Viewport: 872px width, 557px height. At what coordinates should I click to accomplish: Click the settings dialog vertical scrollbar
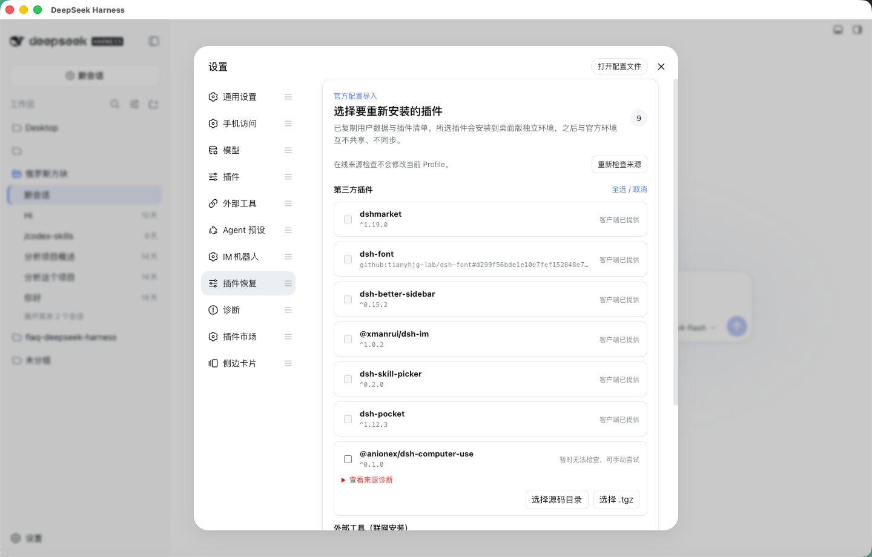[676, 242]
